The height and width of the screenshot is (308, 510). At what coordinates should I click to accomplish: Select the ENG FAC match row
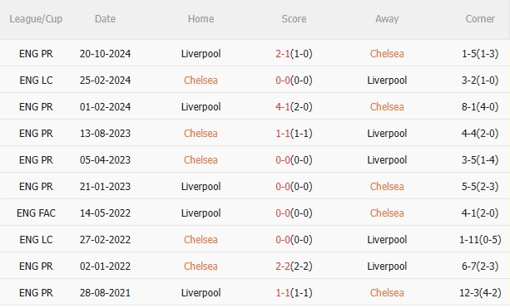pos(255,213)
